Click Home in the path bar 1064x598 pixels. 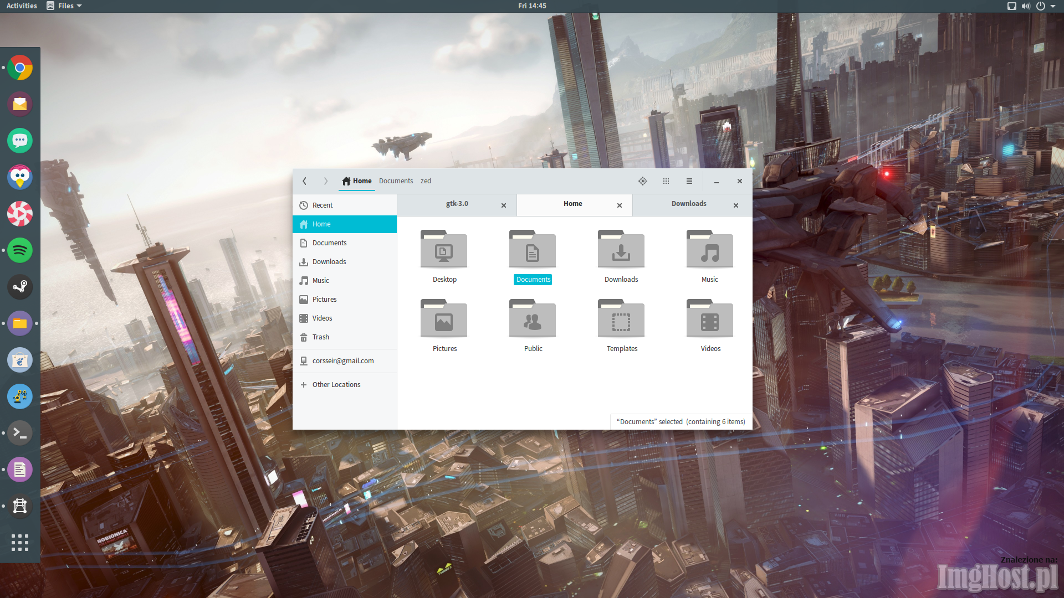tap(357, 181)
